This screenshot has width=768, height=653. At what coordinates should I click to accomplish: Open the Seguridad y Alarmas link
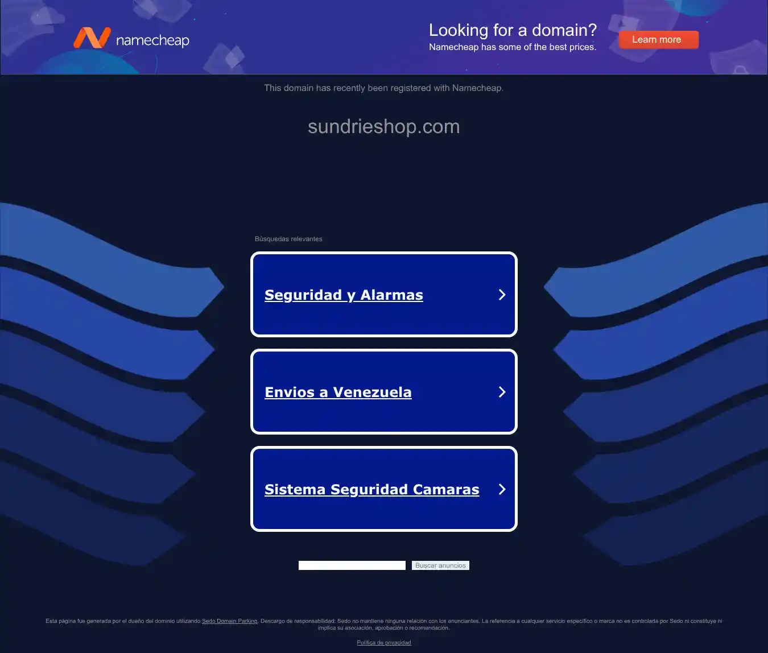tap(344, 295)
